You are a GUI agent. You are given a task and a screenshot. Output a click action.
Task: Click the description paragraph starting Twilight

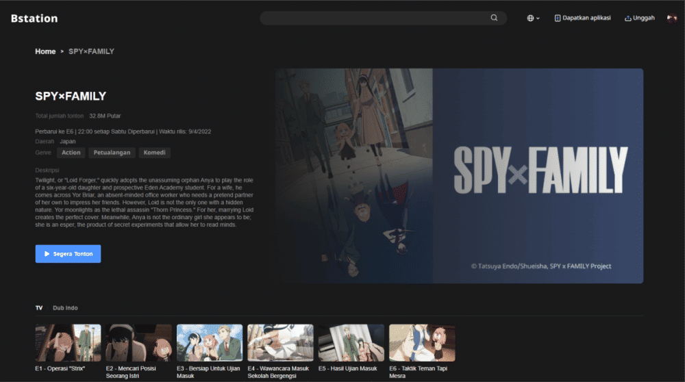tap(144, 202)
